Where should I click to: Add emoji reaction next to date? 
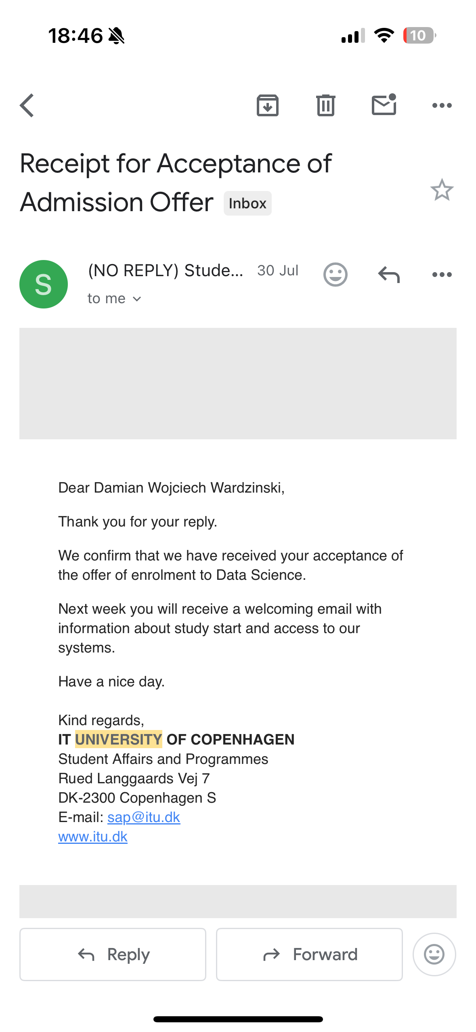point(335,275)
